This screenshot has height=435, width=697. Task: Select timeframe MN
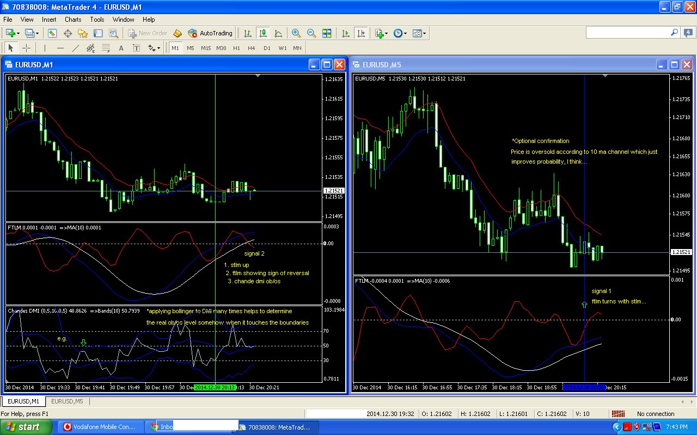[x=297, y=48]
